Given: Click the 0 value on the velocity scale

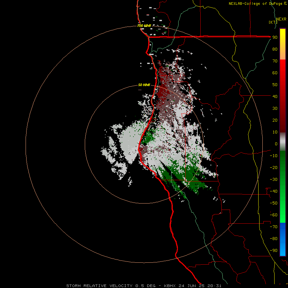Looking at the screenshot, I should click(276, 144).
